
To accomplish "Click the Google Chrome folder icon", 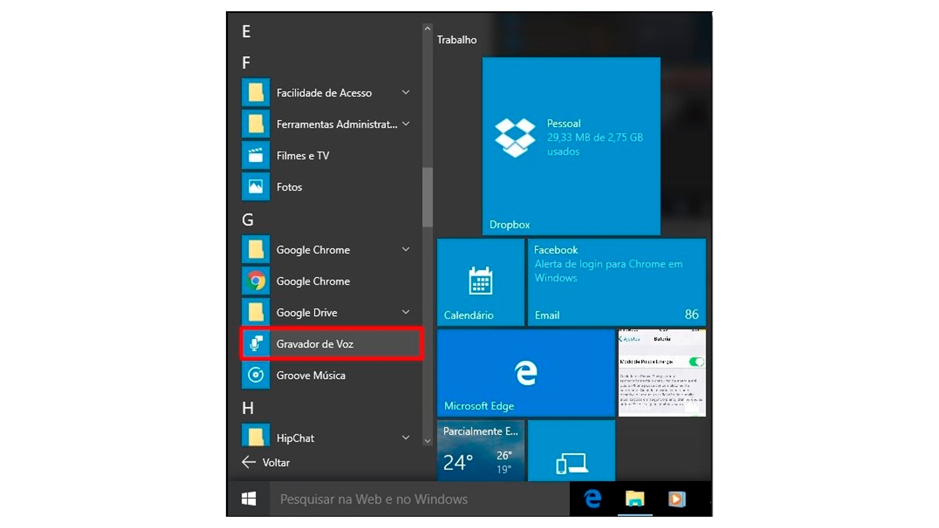I will (x=256, y=249).
